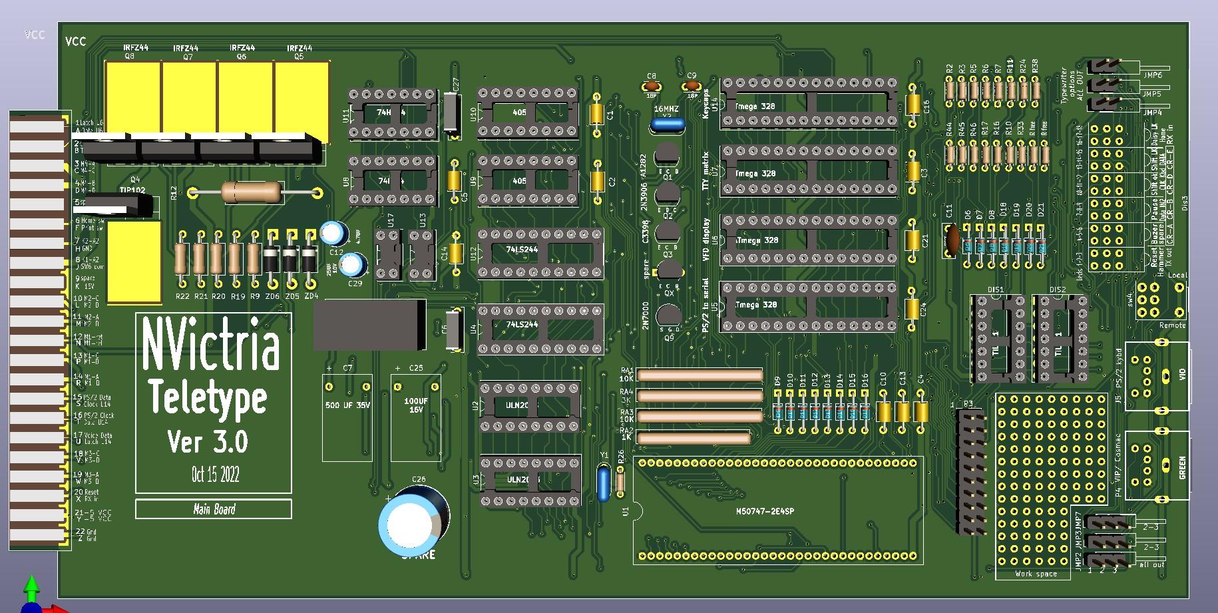Viewport: 1218px width, 613px height.
Task: Select the 10K resistor network RA1
Action: click(x=699, y=375)
